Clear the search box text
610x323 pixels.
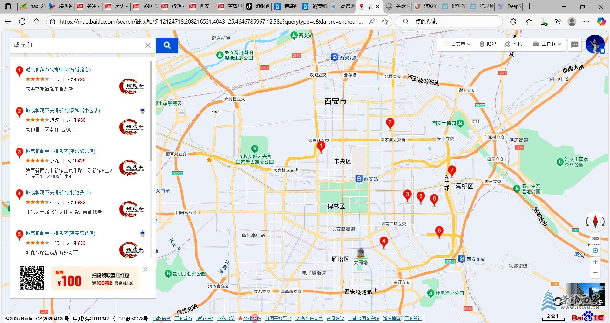(148, 45)
